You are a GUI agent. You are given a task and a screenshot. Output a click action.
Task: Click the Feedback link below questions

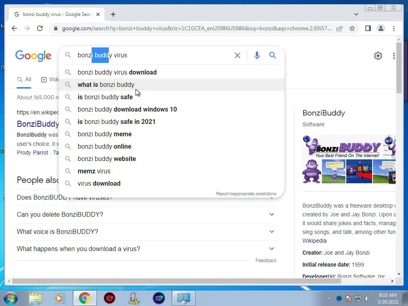(x=266, y=261)
